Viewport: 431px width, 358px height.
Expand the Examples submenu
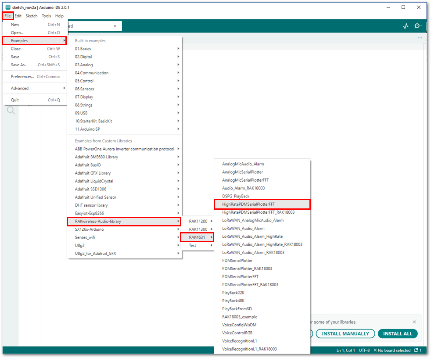(35, 41)
